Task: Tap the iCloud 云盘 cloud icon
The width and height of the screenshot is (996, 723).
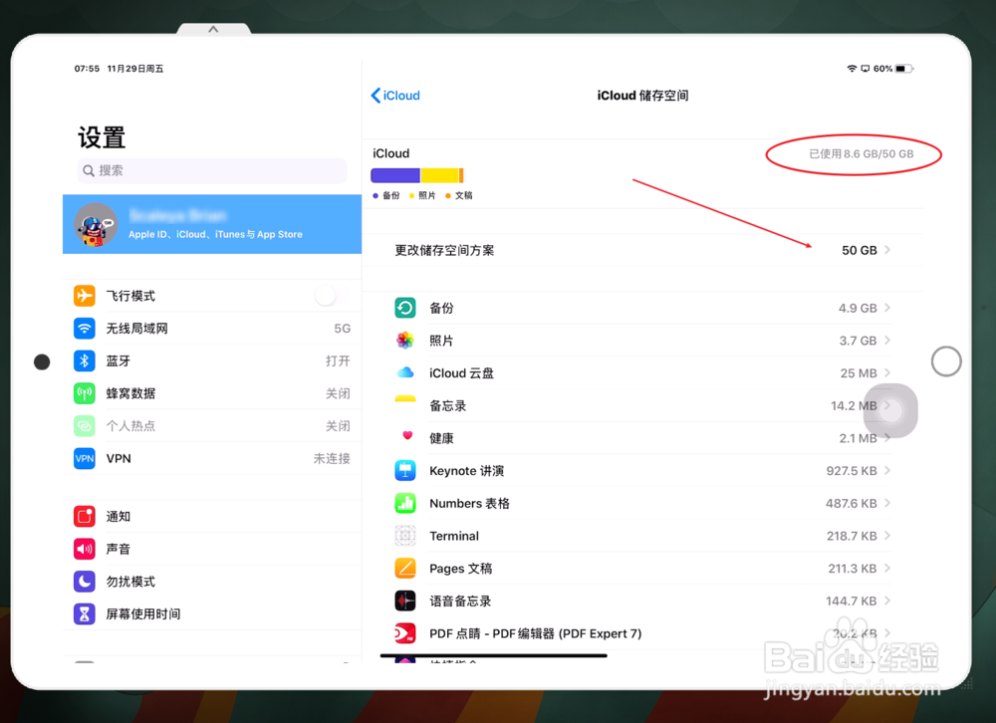Action: tap(405, 372)
